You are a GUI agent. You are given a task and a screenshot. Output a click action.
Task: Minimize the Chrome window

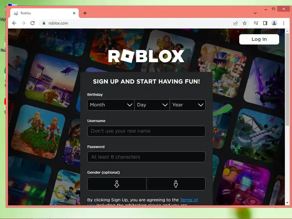266,9
